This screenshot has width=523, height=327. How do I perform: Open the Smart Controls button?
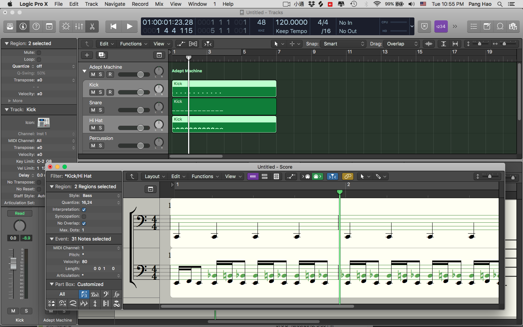coord(66,27)
